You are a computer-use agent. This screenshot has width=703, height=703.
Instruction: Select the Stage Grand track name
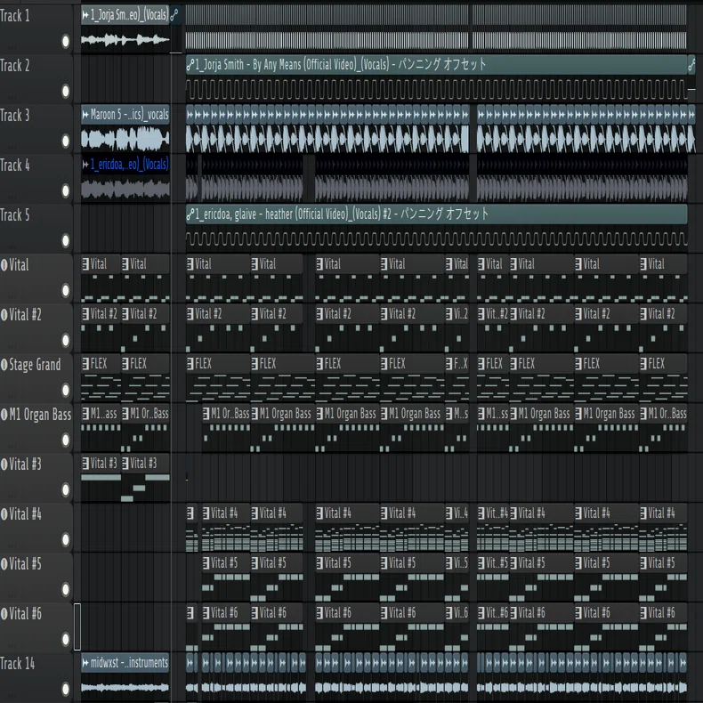[35, 365]
